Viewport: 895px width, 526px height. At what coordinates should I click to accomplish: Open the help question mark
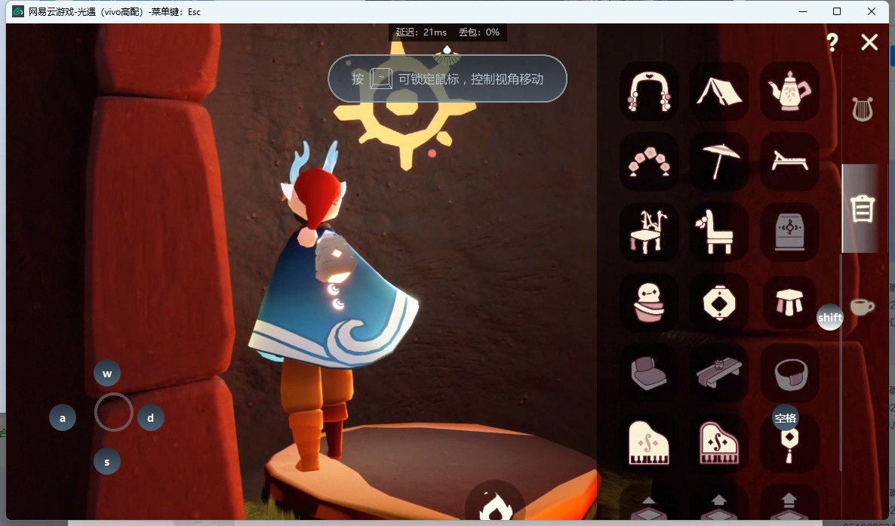832,42
